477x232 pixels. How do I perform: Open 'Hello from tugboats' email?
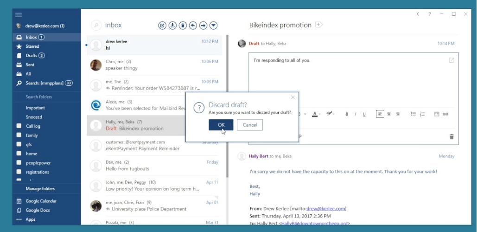[154, 166]
